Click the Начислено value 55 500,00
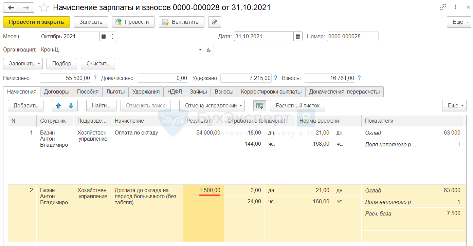The width and height of the screenshot is (473, 246). (66, 78)
